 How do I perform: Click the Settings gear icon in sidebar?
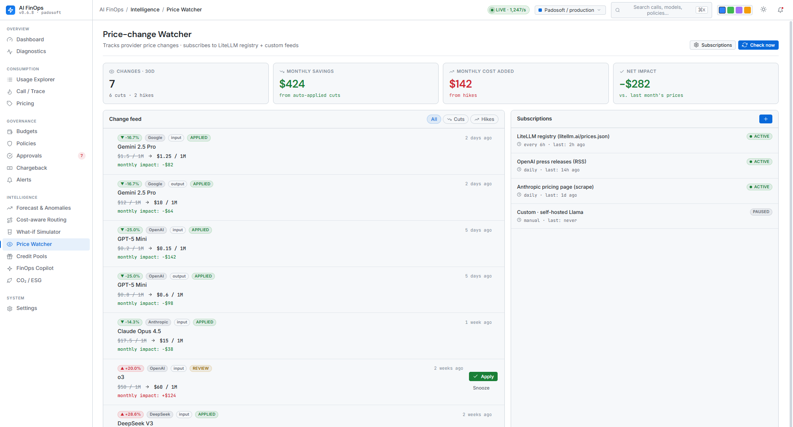(10, 308)
